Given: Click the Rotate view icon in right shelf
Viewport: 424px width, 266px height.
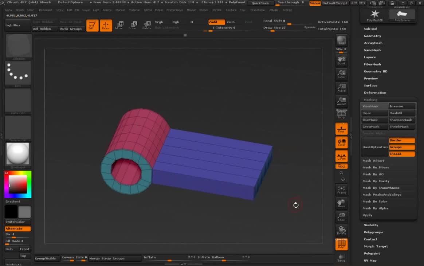Looking at the screenshot, I should coord(342,230).
